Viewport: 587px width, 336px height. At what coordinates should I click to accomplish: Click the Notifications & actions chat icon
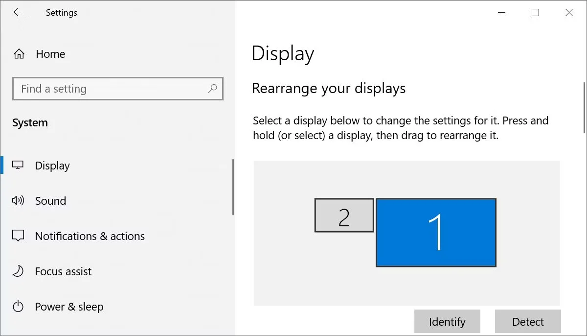[x=18, y=236]
